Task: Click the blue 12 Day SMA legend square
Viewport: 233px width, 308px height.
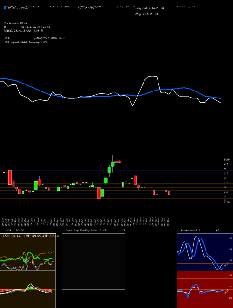Action: click(x=5, y=7)
